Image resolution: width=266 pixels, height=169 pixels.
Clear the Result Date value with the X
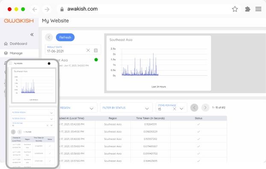tap(88, 50)
